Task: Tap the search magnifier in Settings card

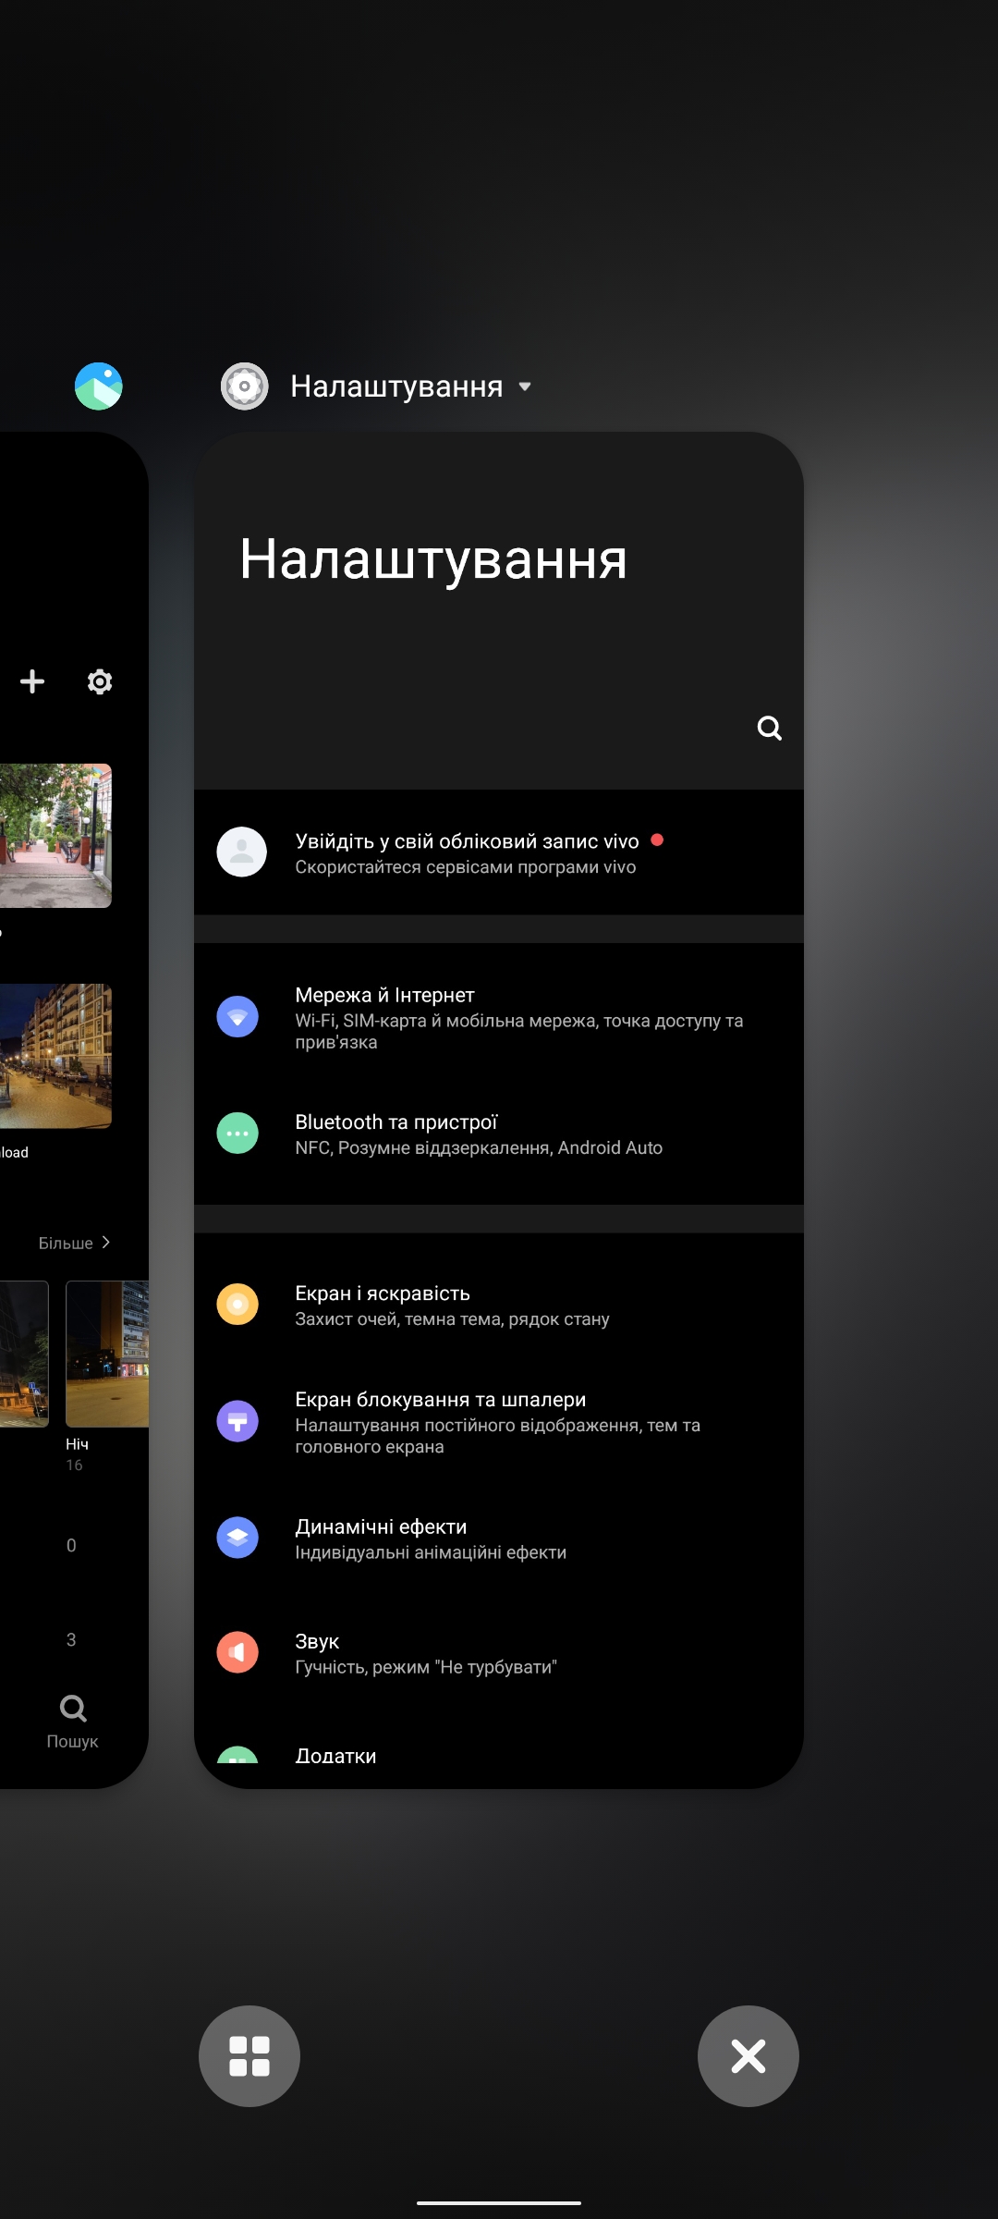Action: tap(769, 729)
